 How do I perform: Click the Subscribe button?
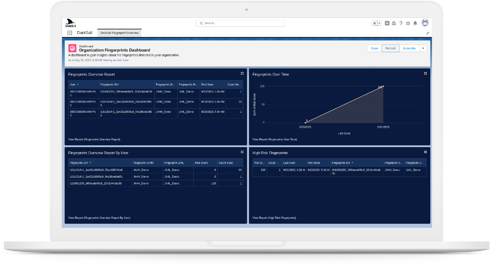[x=409, y=48]
